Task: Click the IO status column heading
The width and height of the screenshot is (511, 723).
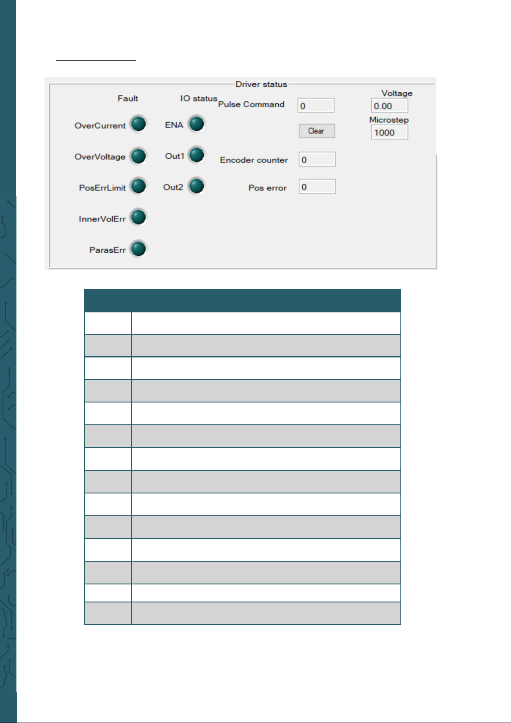Action: point(198,99)
